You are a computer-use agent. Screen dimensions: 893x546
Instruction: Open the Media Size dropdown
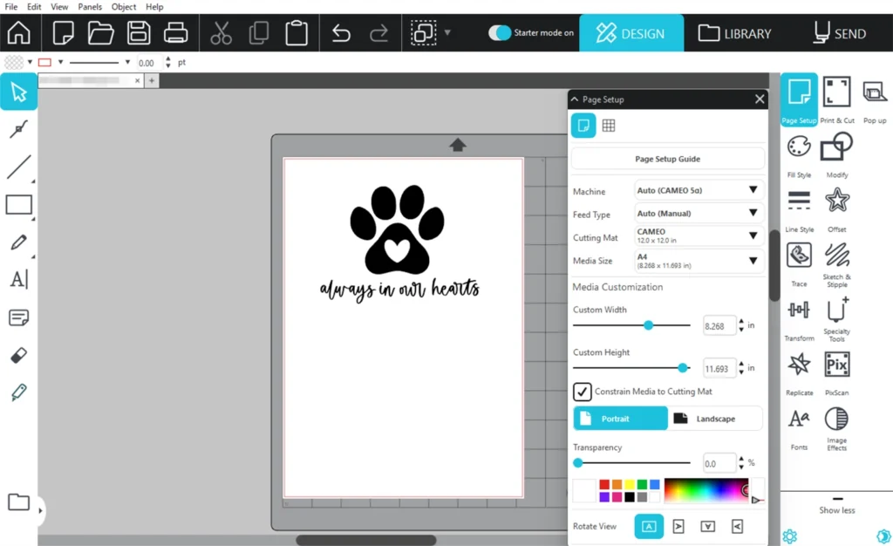(699, 261)
